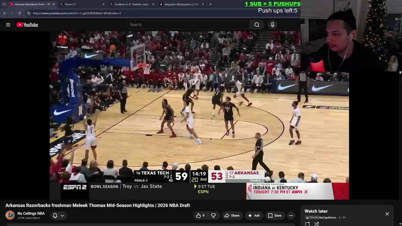Image resolution: width=402 pixels, height=226 pixels.
Task: Open the YouTube hamburger guide menu
Action: [x=8, y=25]
